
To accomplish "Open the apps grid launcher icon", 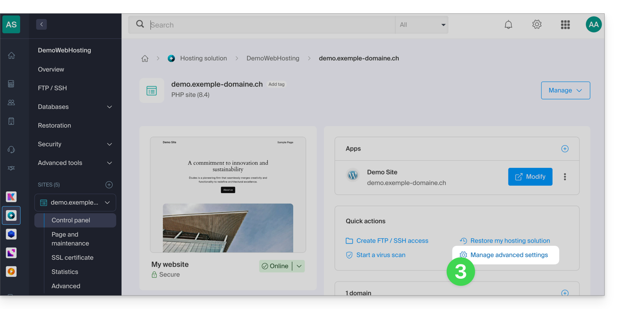I will click(565, 25).
